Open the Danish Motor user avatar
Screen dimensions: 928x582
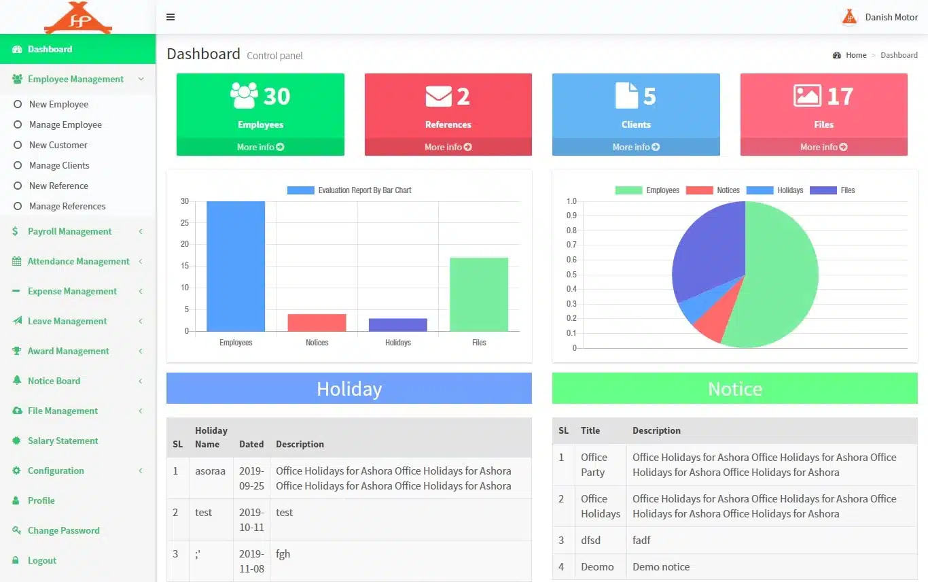point(849,17)
